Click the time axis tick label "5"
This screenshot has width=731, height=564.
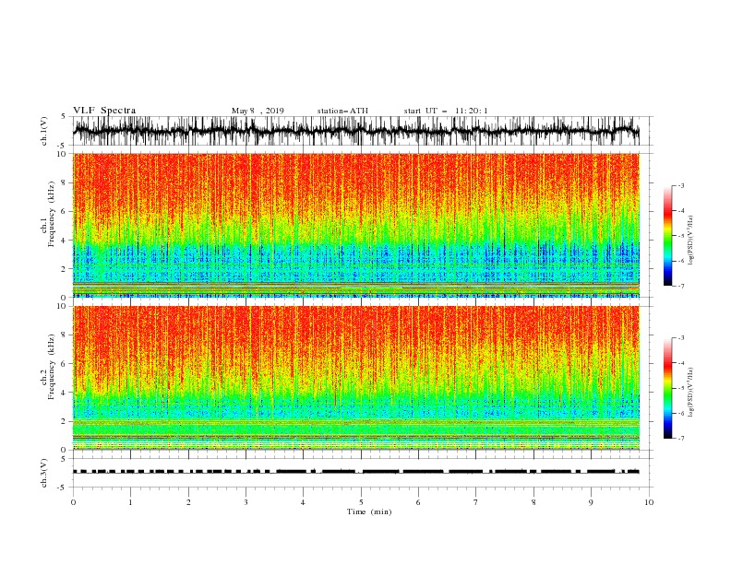361,502
